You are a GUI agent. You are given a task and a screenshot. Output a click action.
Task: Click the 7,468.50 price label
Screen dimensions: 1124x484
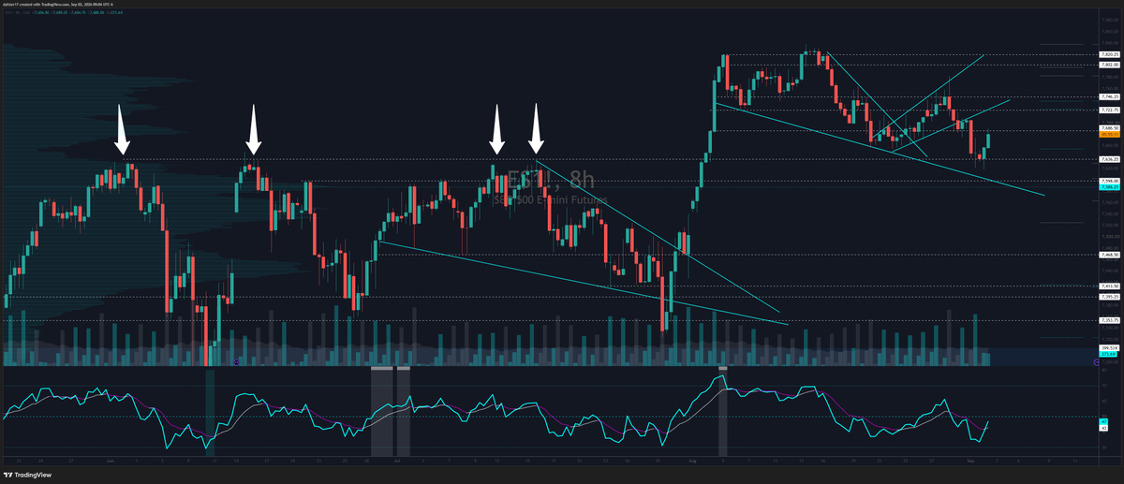(x=1109, y=255)
